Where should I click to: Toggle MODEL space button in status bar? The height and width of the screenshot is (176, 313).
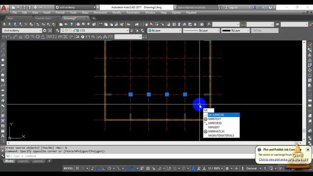(x=68, y=168)
